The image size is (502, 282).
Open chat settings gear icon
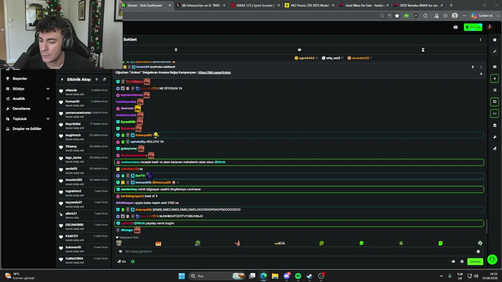(x=462, y=262)
